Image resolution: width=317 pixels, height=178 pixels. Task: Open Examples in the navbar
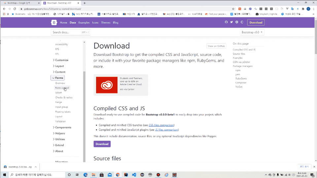click(x=84, y=23)
